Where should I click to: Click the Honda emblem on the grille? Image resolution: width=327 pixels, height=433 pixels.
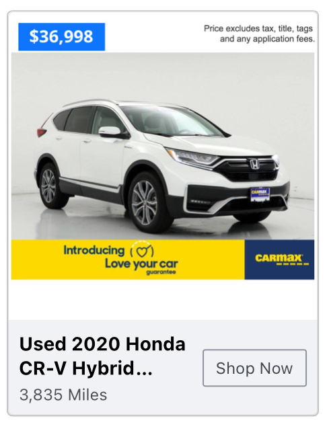pyautogui.click(x=254, y=164)
